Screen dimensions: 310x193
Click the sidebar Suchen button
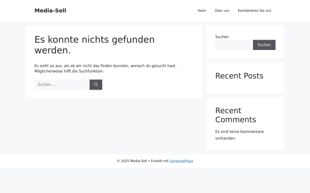(x=264, y=45)
